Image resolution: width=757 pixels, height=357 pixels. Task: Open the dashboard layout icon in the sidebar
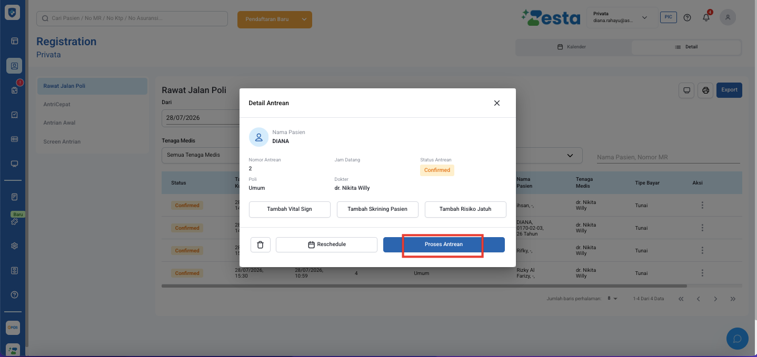click(x=14, y=41)
